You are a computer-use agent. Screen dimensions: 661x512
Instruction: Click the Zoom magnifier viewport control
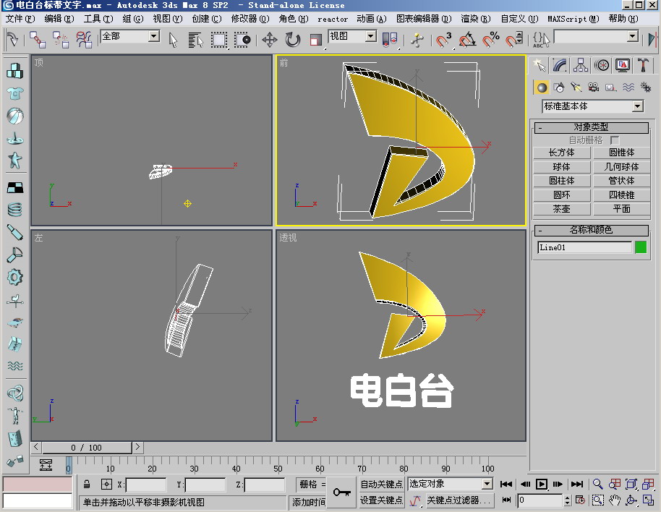(x=598, y=484)
